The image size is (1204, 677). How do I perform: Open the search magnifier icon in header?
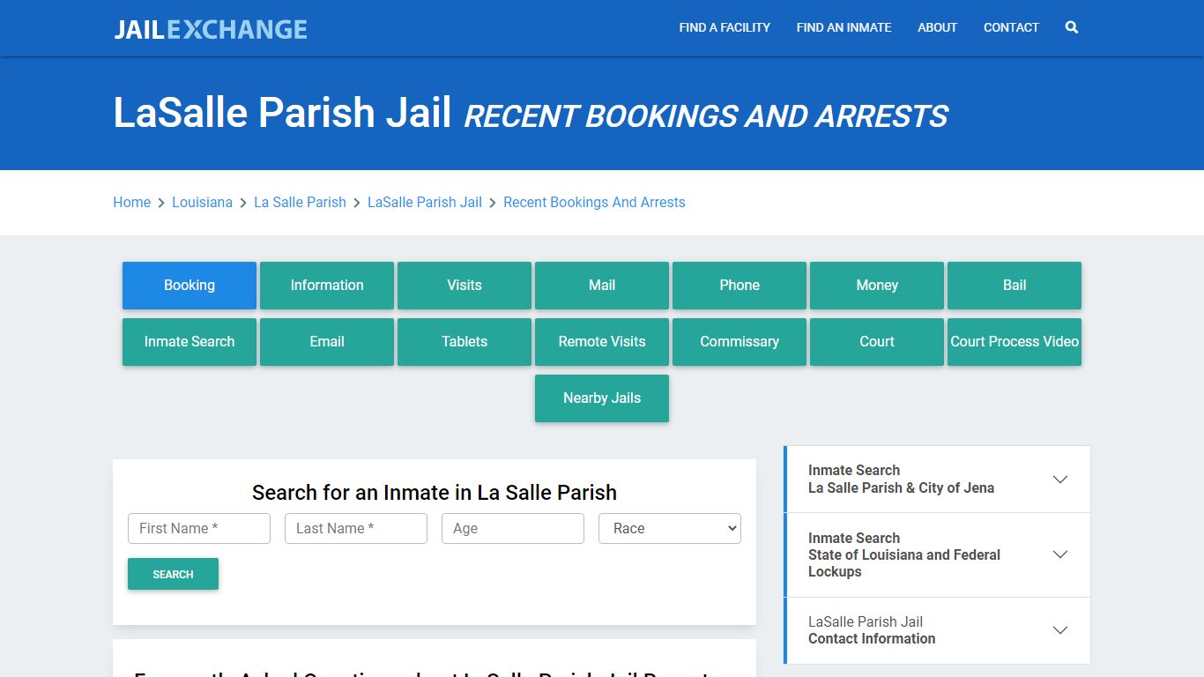click(x=1071, y=27)
